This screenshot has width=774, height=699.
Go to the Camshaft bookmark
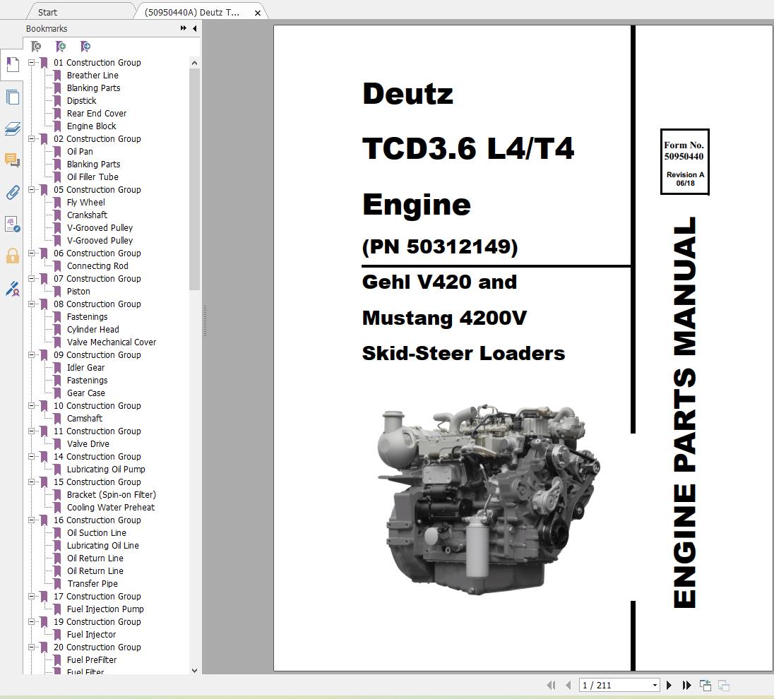point(85,419)
